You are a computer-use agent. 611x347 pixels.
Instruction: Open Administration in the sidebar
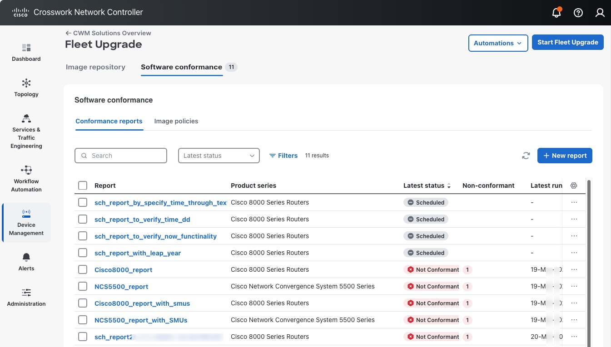(26, 298)
